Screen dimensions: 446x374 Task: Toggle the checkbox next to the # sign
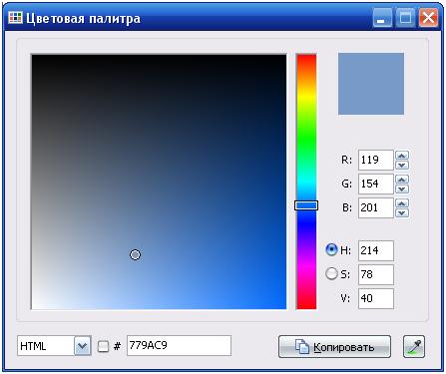103,346
